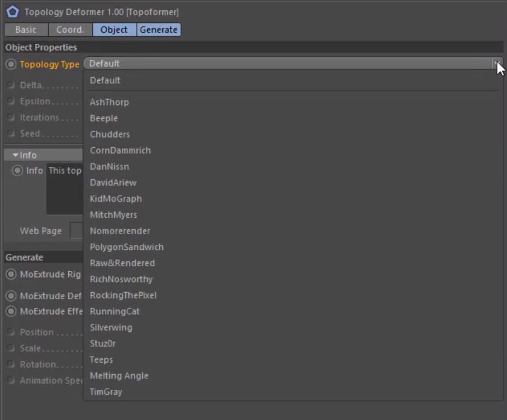507x420 pixels.
Task: Select Beeple from the topology dropdown
Action: click(x=104, y=118)
